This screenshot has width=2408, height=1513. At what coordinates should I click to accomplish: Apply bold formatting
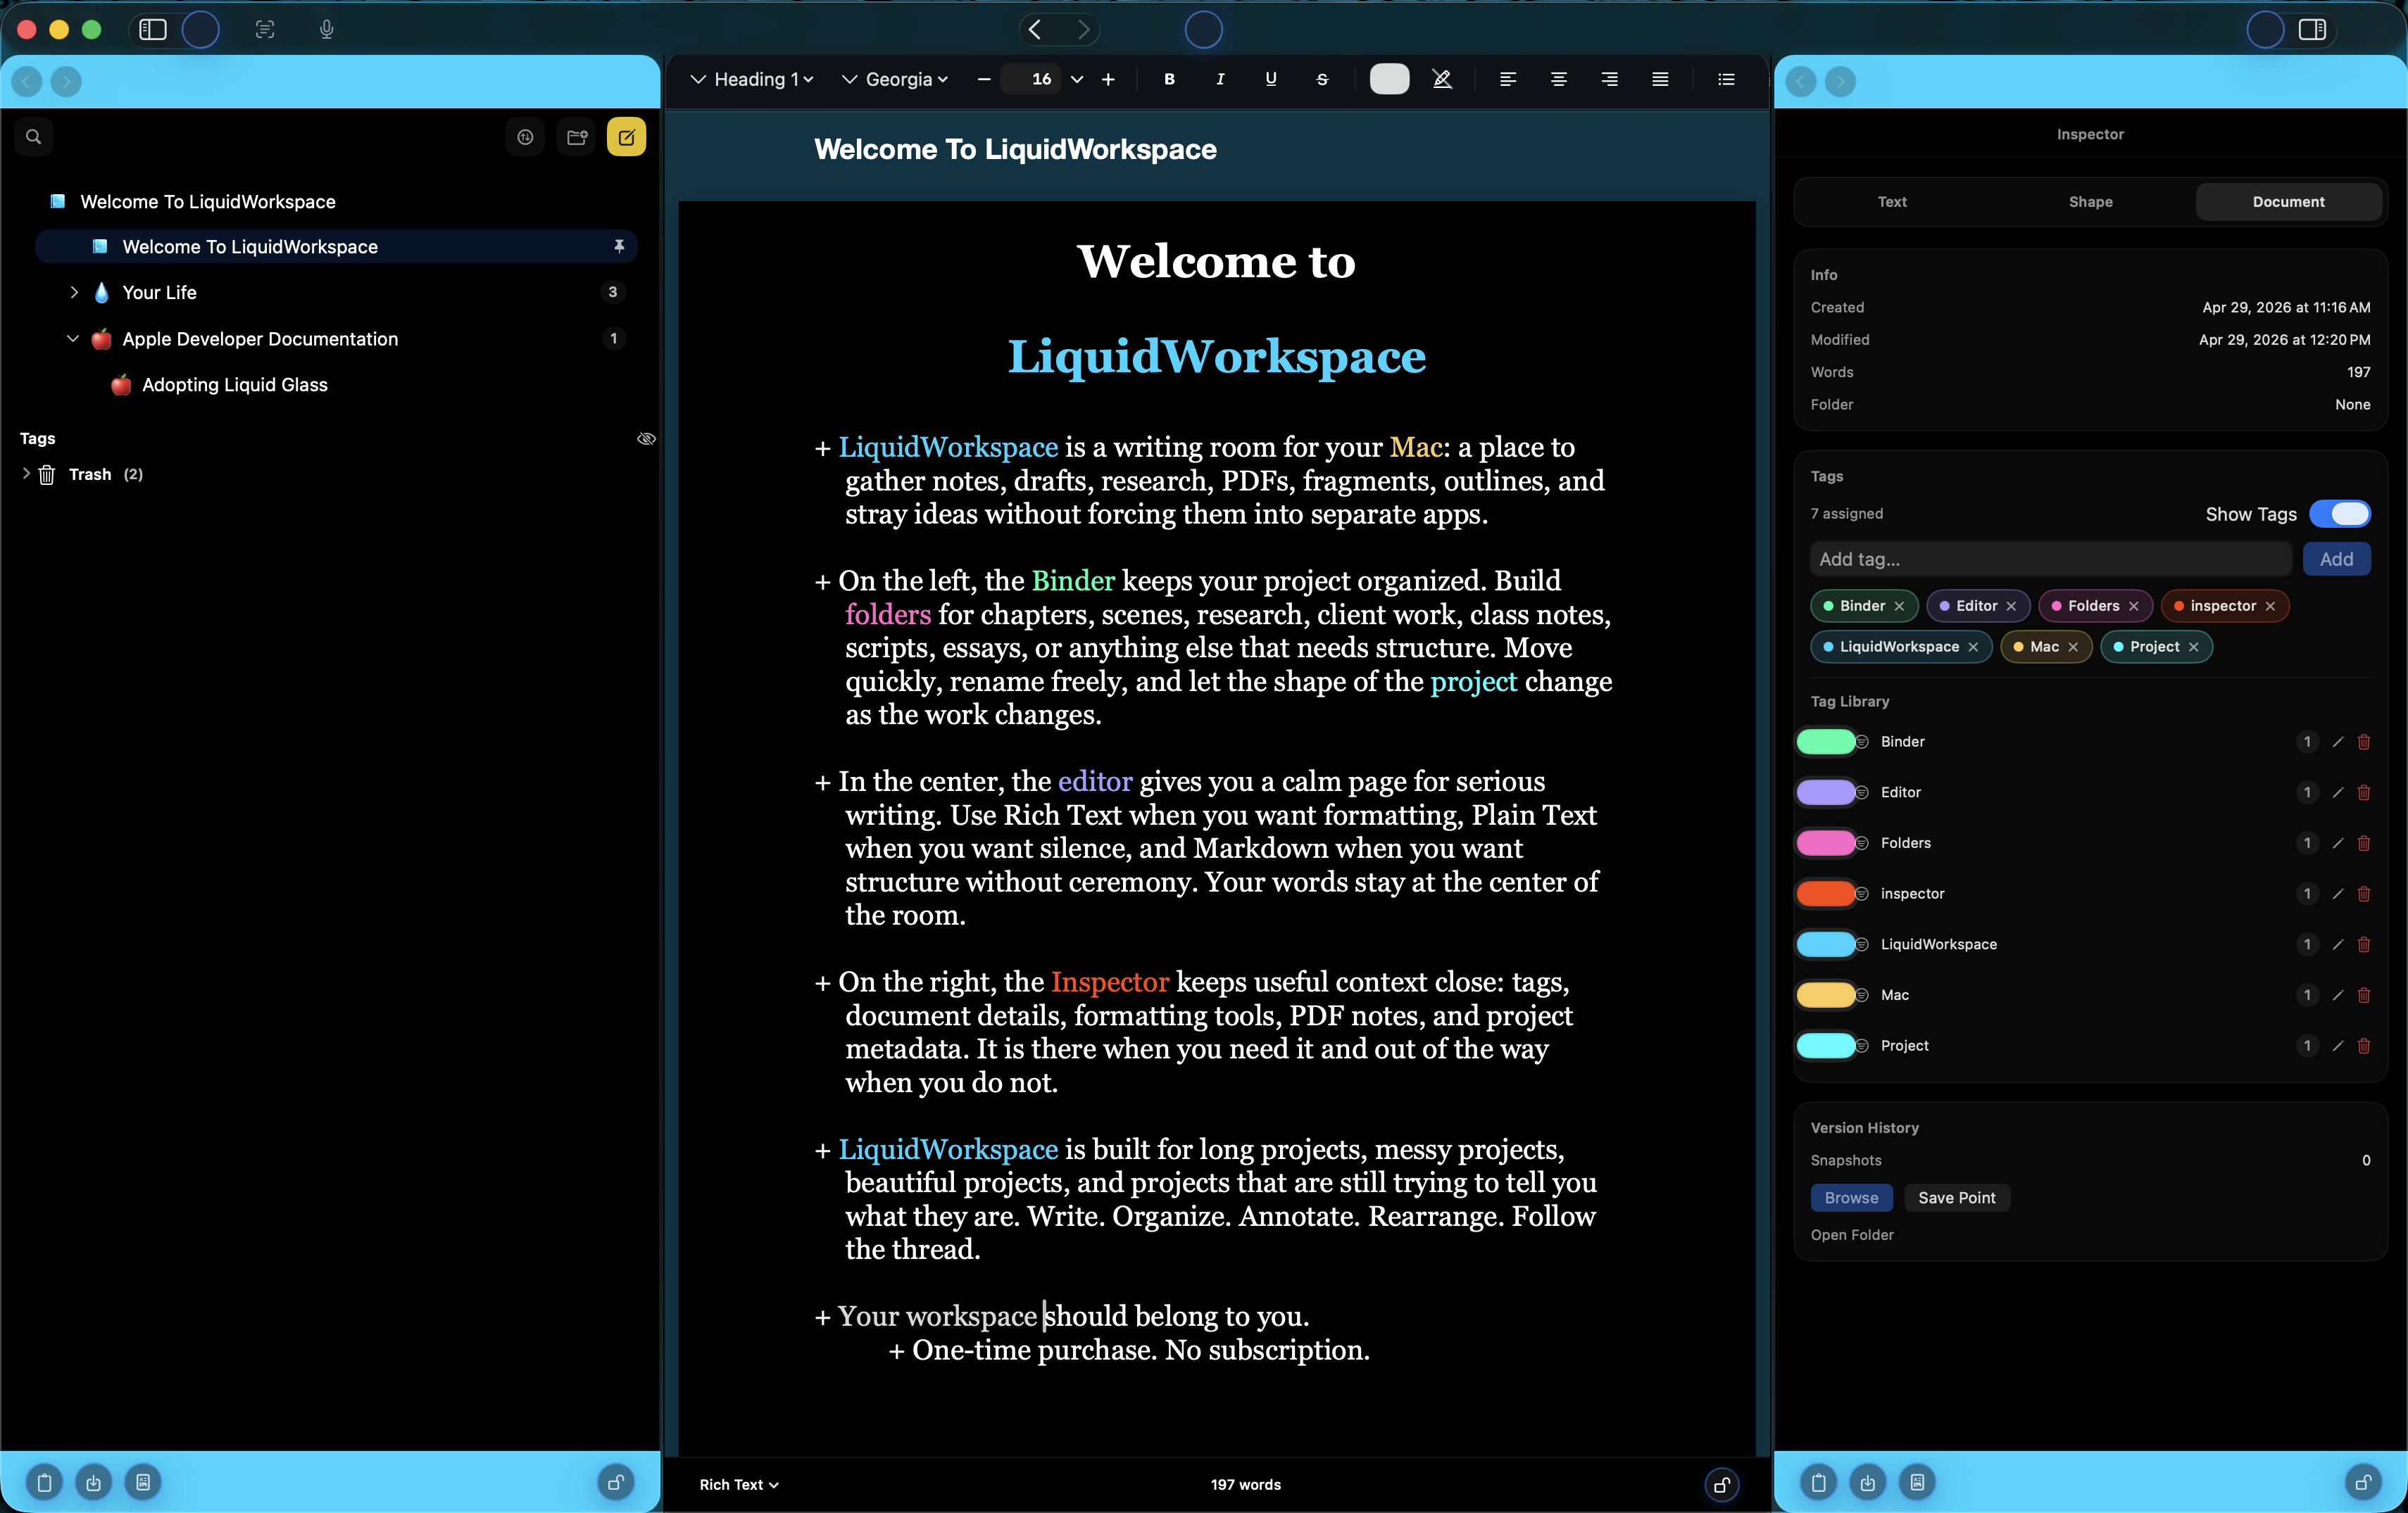tap(1169, 79)
